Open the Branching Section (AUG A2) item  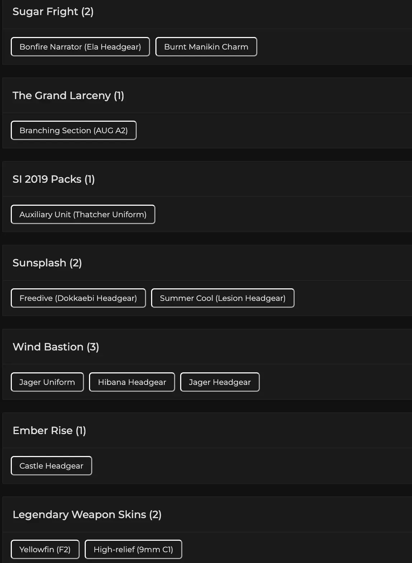(x=74, y=130)
